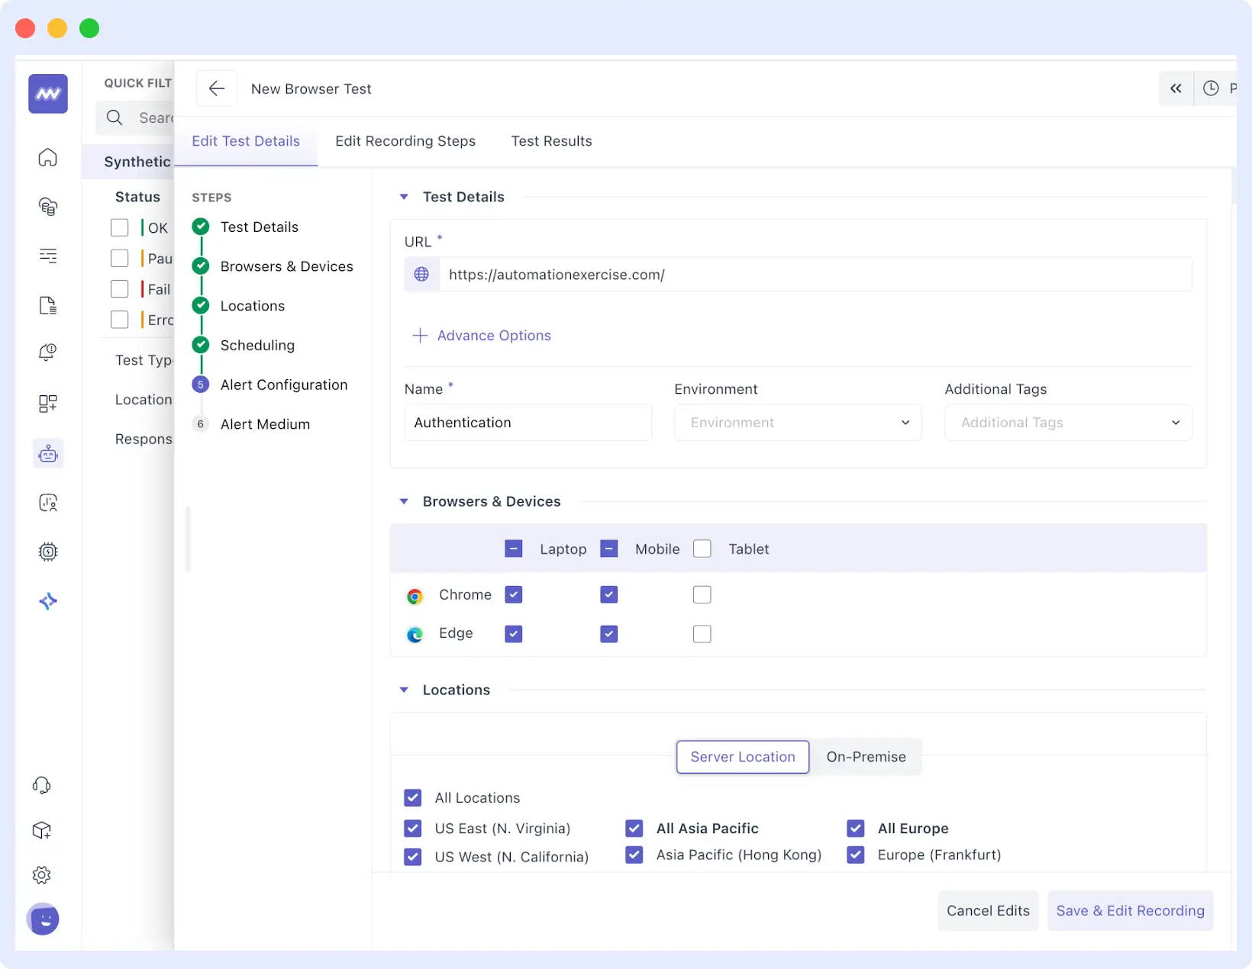Click Save & Edit Recording button
1252x969 pixels.
click(x=1130, y=911)
